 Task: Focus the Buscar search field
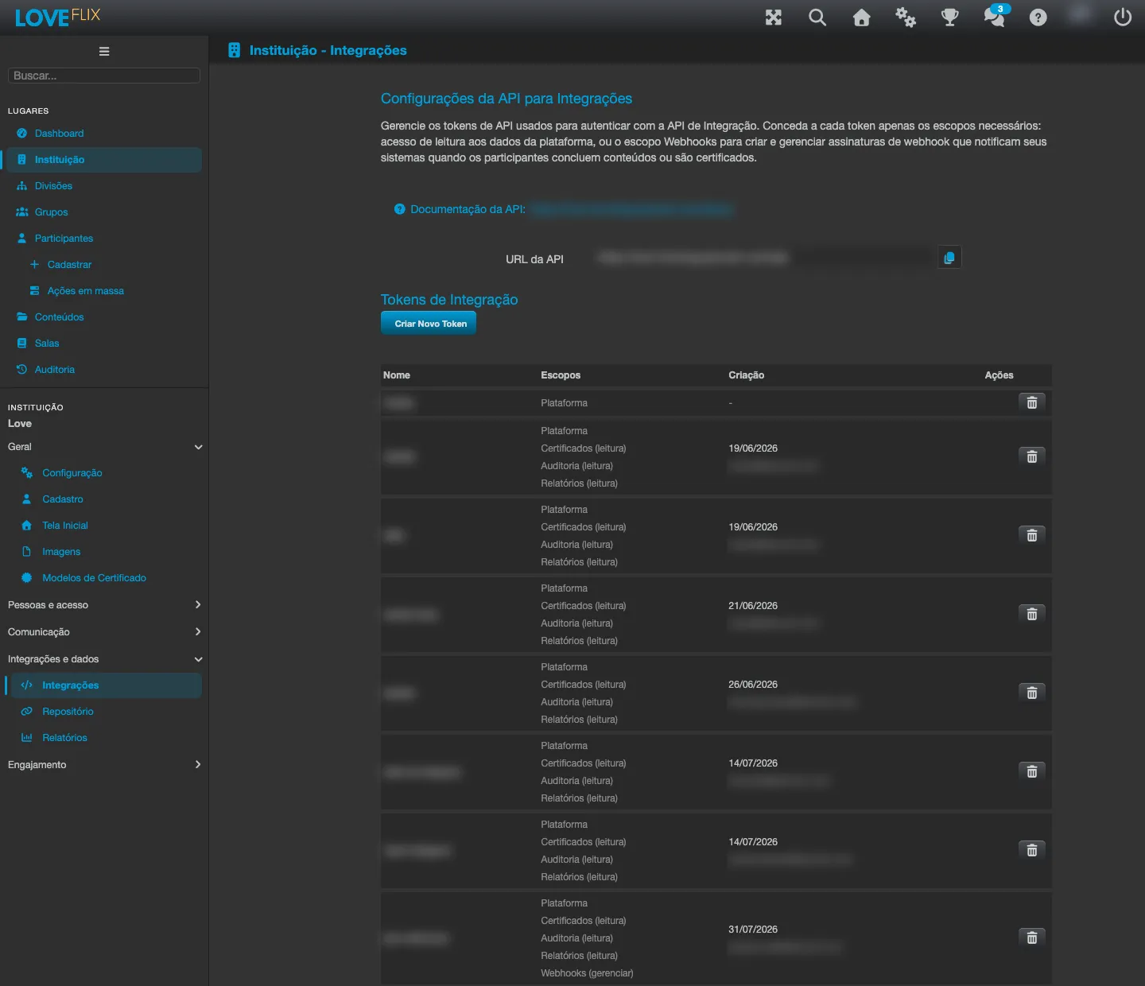pyautogui.click(x=104, y=76)
